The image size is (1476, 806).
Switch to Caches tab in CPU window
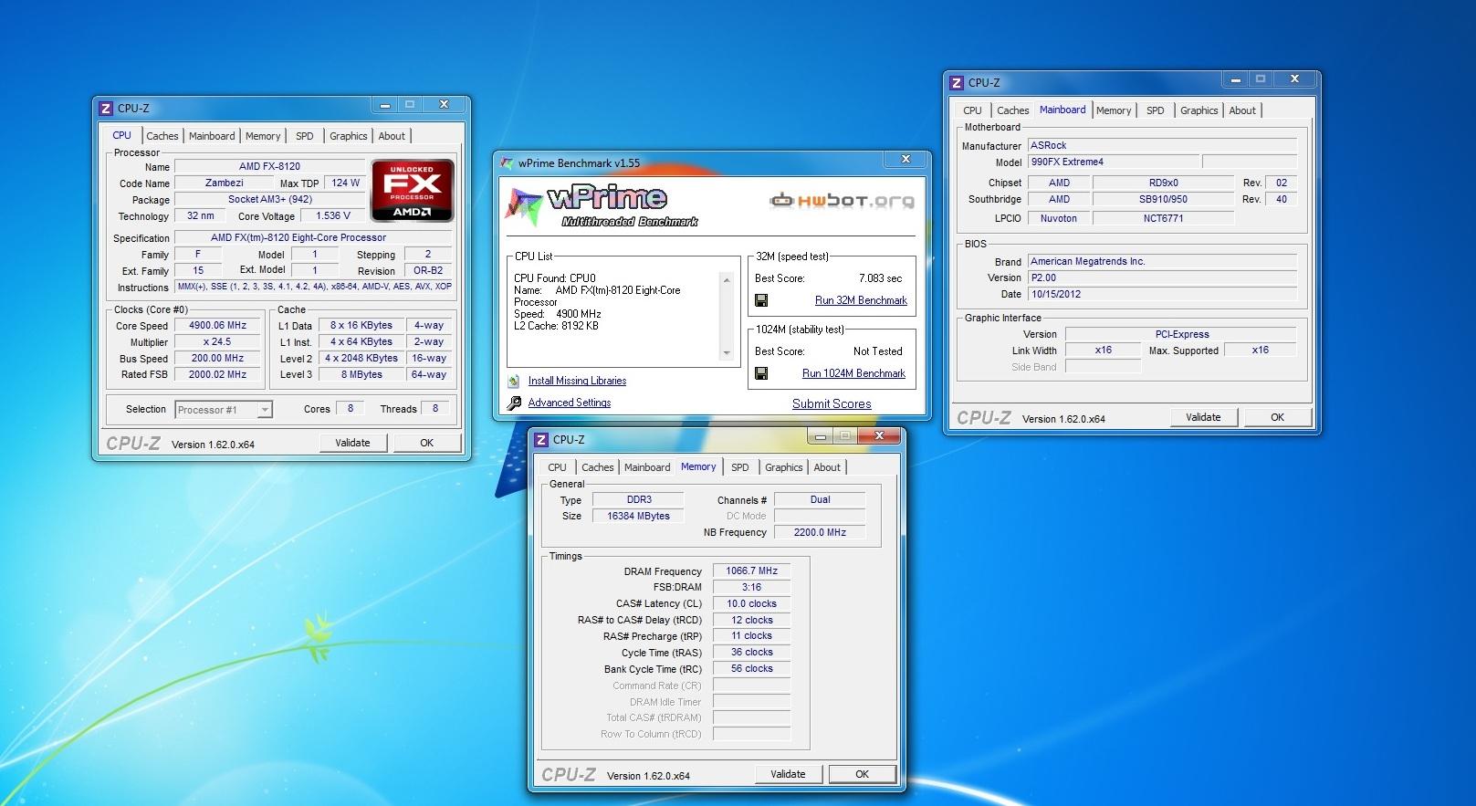pos(162,136)
